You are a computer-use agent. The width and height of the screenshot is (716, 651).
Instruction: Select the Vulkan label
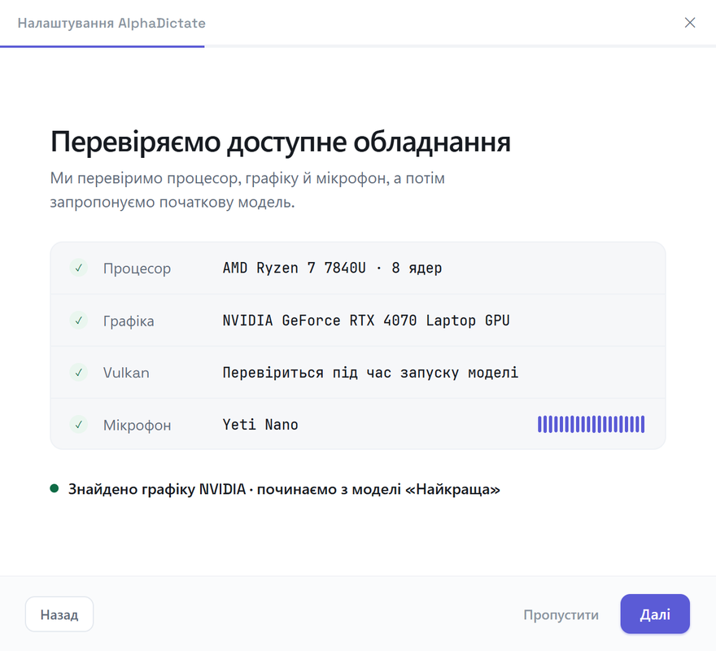(x=126, y=373)
